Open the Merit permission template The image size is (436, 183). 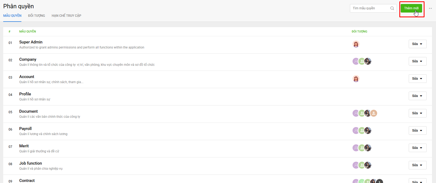(24, 146)
